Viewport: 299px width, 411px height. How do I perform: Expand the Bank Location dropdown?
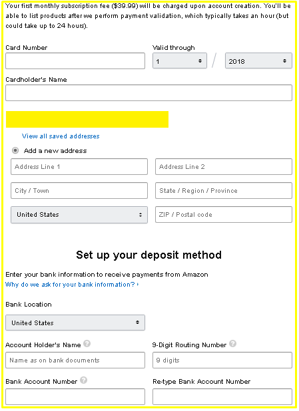coord(75,323)
